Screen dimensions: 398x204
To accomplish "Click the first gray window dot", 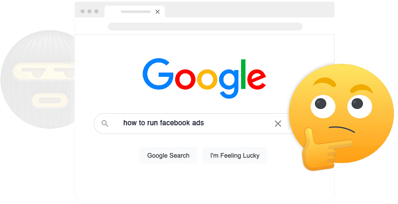I will 82,11.
